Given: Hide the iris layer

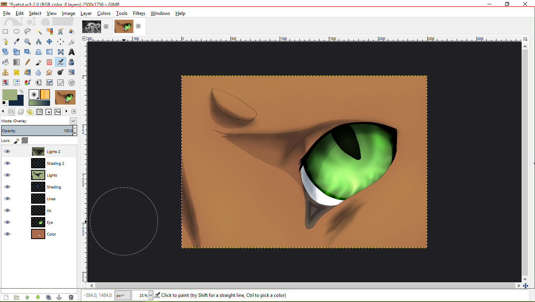Looking at the screenshot, I should tap(7, 210).
